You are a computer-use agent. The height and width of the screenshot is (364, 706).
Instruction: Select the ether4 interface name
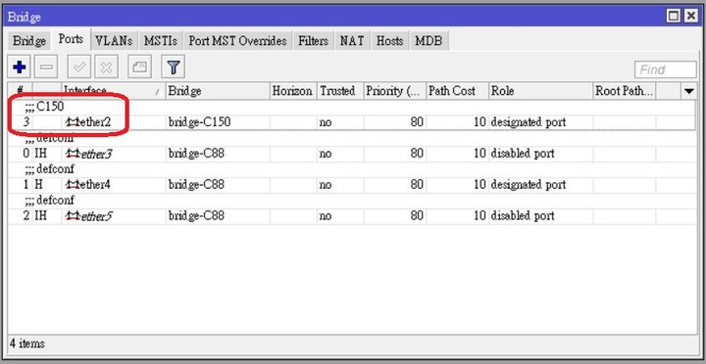95,185
